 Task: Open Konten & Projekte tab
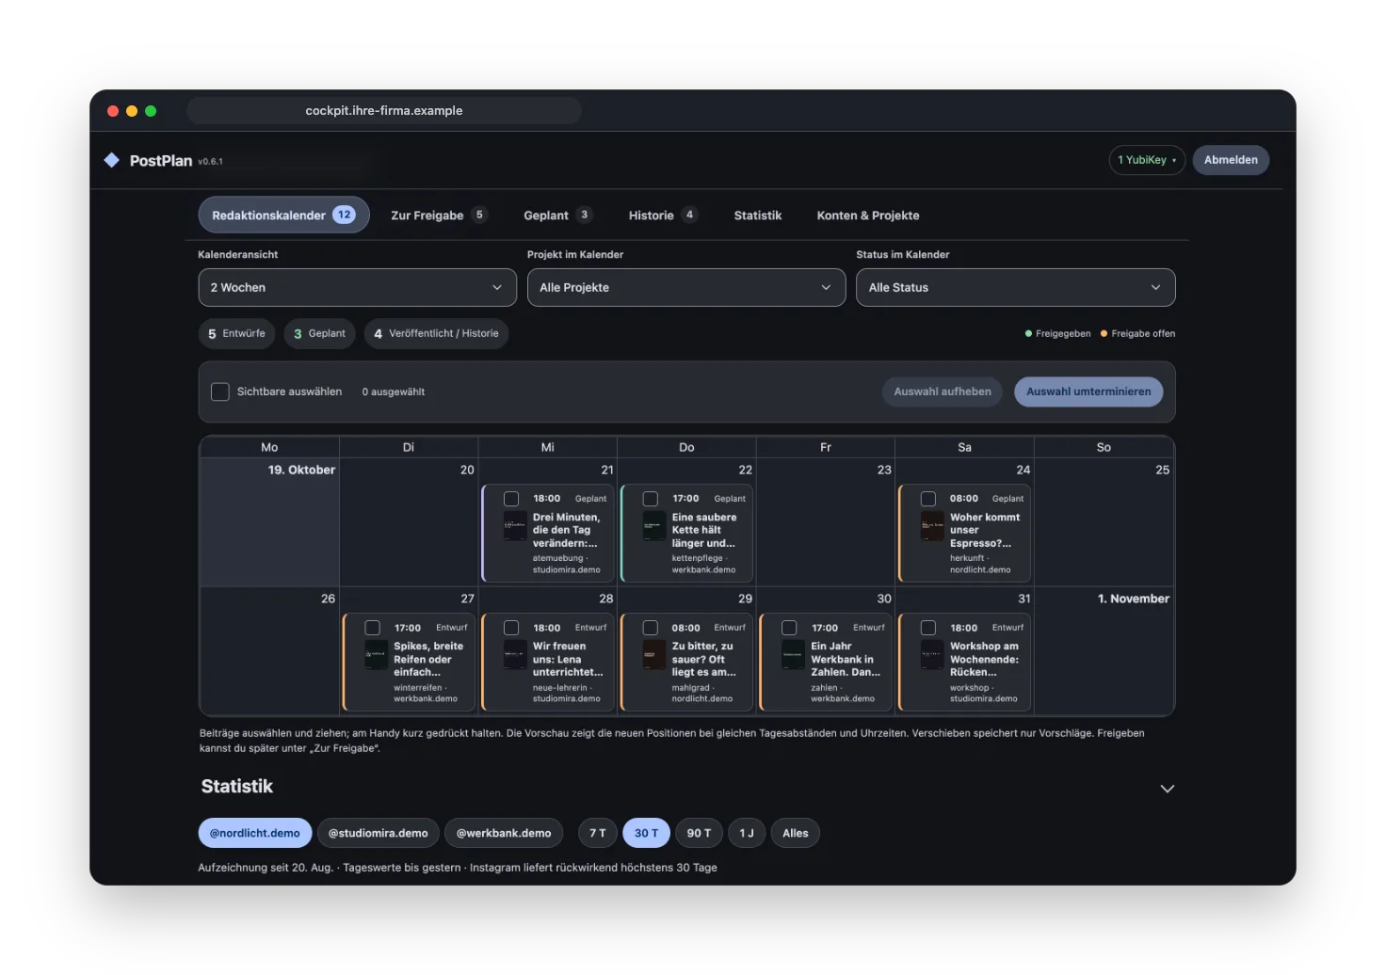[x=868, y=216]
